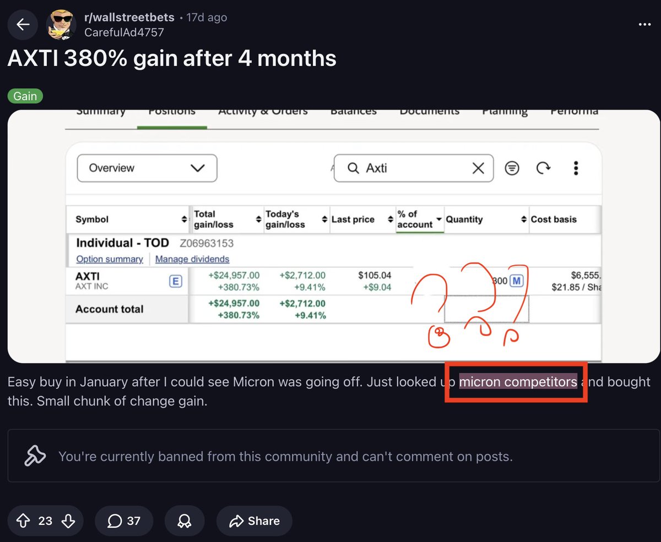Viewport: 661px width, 542px height.
Task: Click the Individual - TOD account name
Action: pos(122,243)
